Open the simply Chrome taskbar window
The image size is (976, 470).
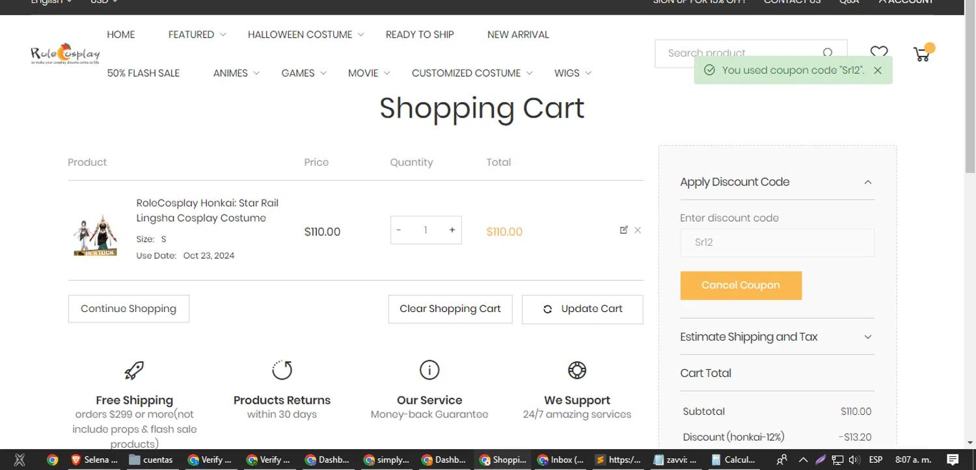click(x=386, y=460)
